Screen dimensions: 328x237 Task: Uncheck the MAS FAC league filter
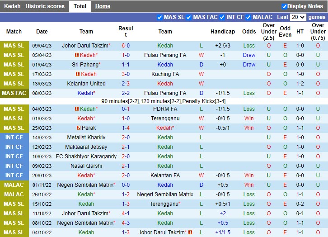tap(189, 17)
